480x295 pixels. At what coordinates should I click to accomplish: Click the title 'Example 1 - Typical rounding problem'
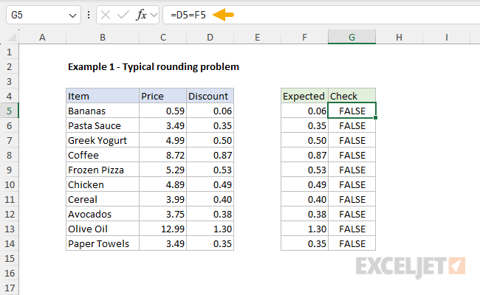(154, 66)
